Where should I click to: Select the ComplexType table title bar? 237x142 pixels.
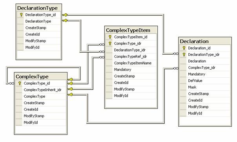pos(41,76)
